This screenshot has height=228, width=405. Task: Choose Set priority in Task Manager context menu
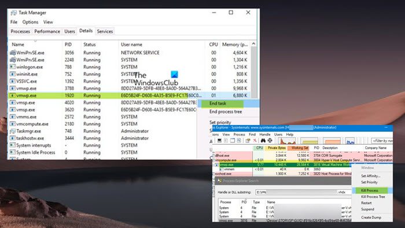pyautogui.click(x=220, y=122)
